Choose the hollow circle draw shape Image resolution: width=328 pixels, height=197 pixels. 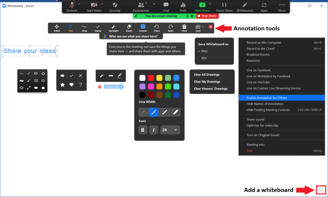(43, 73)
